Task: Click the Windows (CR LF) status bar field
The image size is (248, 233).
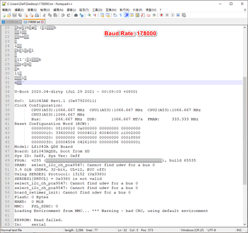Action: 192,230
